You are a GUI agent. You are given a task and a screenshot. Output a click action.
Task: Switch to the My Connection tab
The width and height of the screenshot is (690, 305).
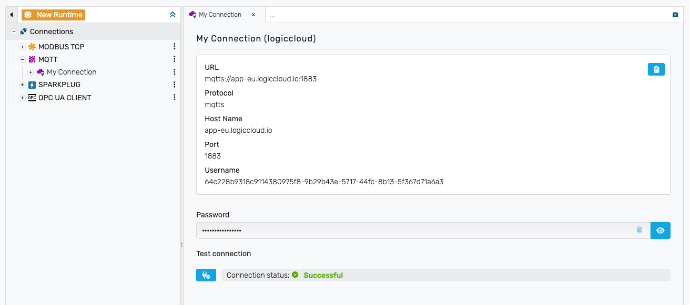(220, 15)
